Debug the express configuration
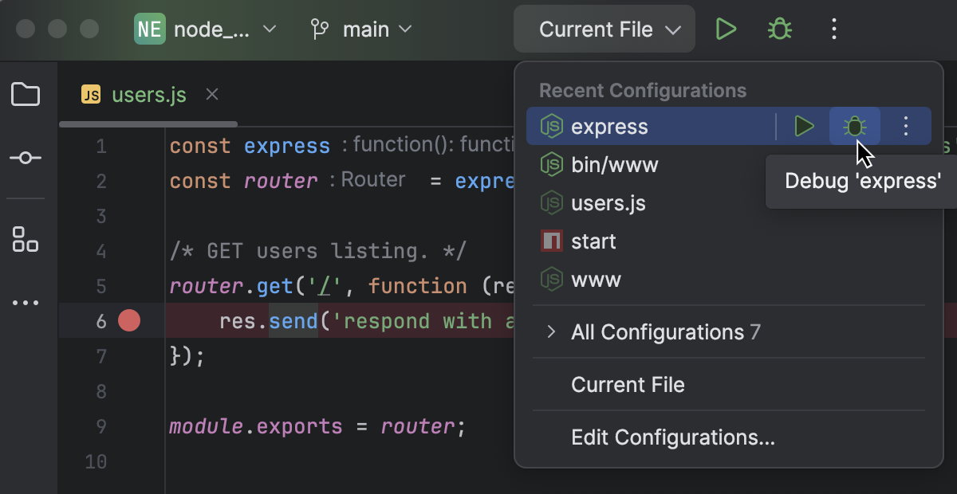This screenshot has width=957, height=494. [x=855, y=126]
